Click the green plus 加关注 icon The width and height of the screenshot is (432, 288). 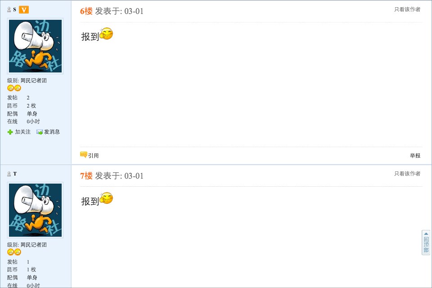coord(10,132)
